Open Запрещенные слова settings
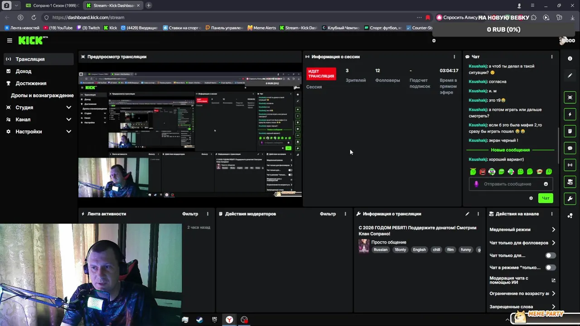580x326 pixels. (x=522, y=307)
